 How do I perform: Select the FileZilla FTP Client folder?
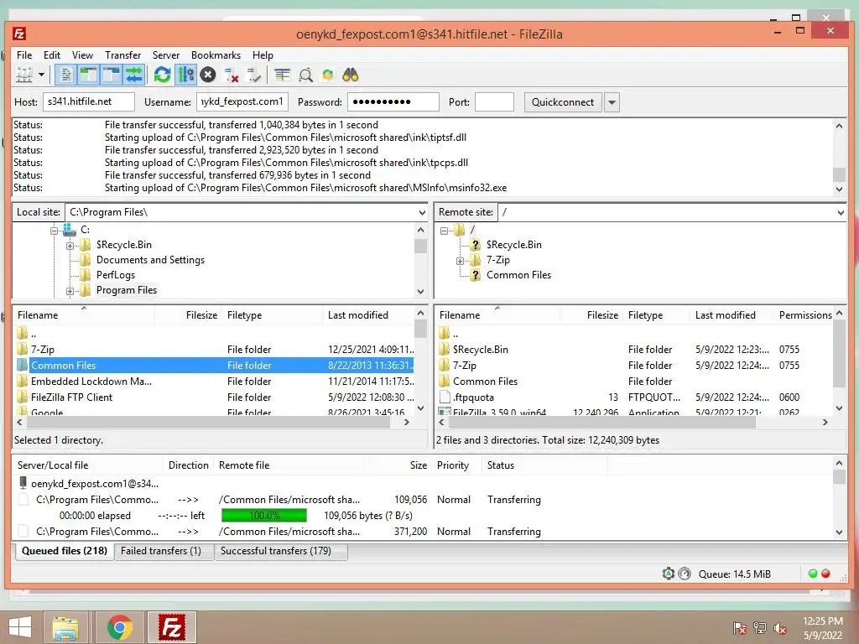(x=214, y=397)
